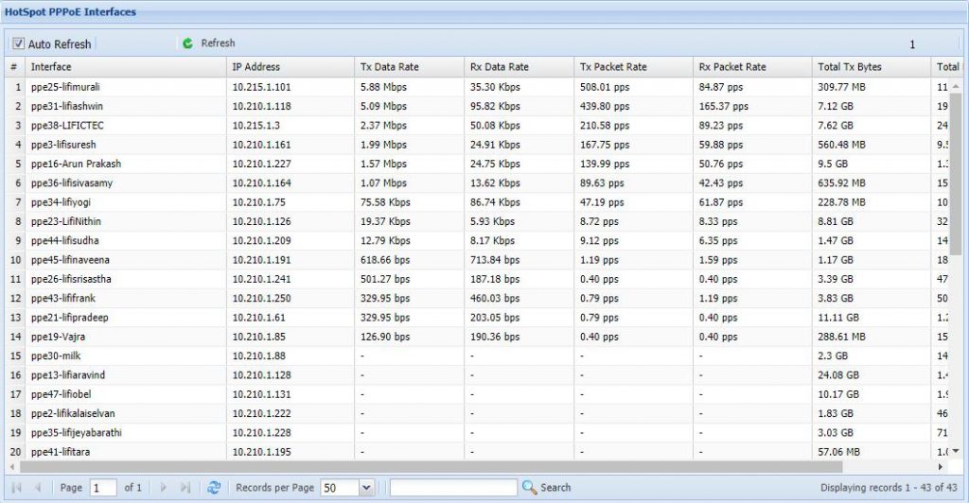The height and width of the screenshot is (503, 969).
Task: Click the magnifying glass search icon
Action: 529,488
